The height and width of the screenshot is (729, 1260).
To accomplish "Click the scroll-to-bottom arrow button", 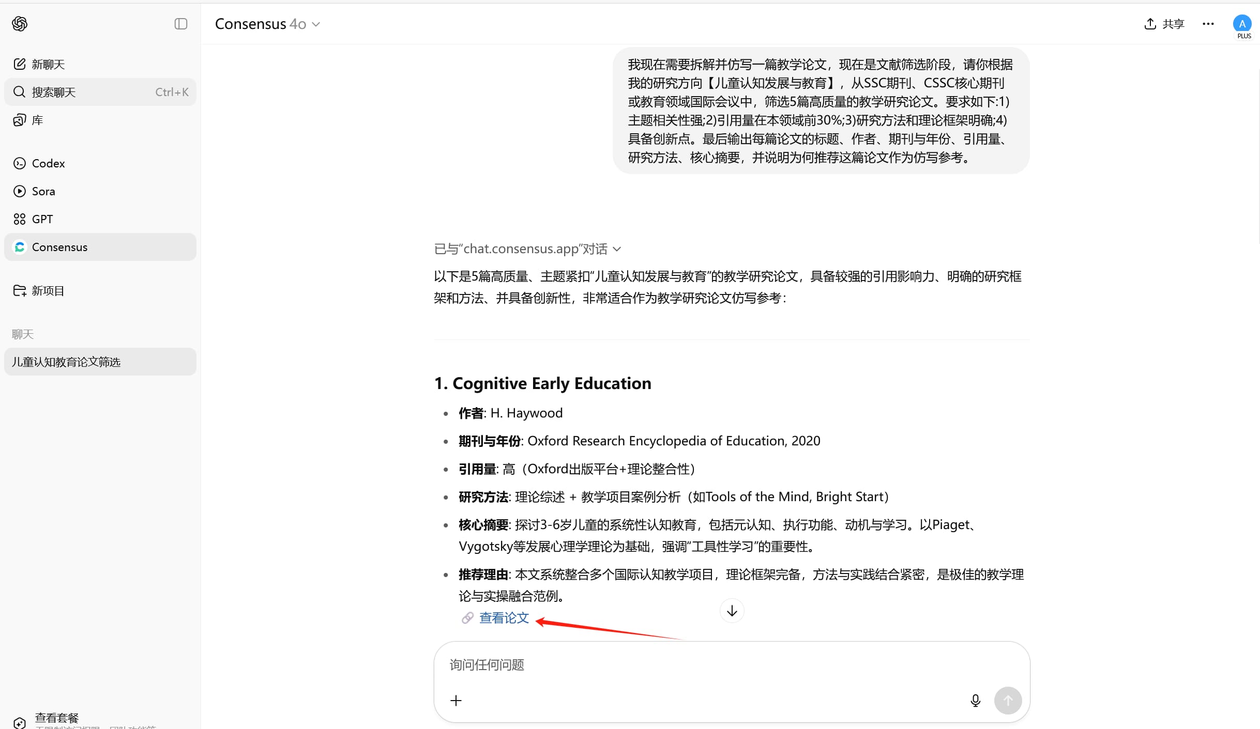I will pyautogui.click(x=732, y=611).
